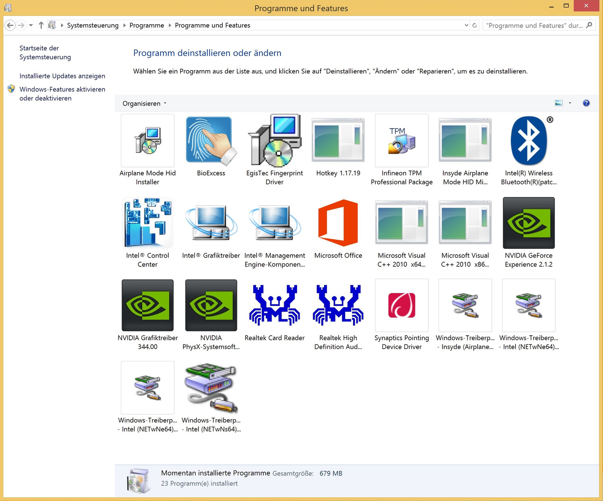The width and height of the screenshot is (603, 501).
Task: Click the heading "Programm deinstallieren oder ändern"
Action: [207, 53]
